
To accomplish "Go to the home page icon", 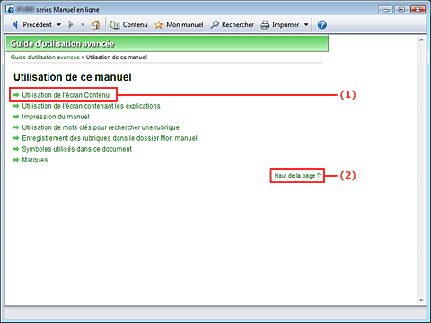I will coord(95,25).
